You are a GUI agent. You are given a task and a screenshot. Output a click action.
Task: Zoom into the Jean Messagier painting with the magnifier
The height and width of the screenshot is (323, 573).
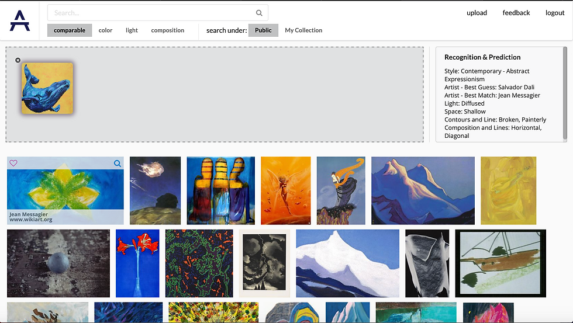click(x=118, y=163)
